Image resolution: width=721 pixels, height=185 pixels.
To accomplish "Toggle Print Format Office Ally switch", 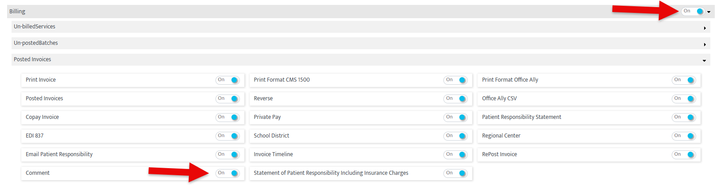I will [684, 80].
